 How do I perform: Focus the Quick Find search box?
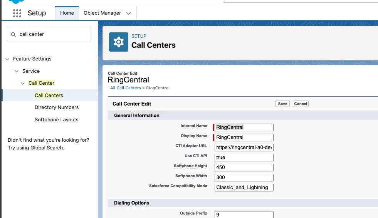tap(49, 34)
